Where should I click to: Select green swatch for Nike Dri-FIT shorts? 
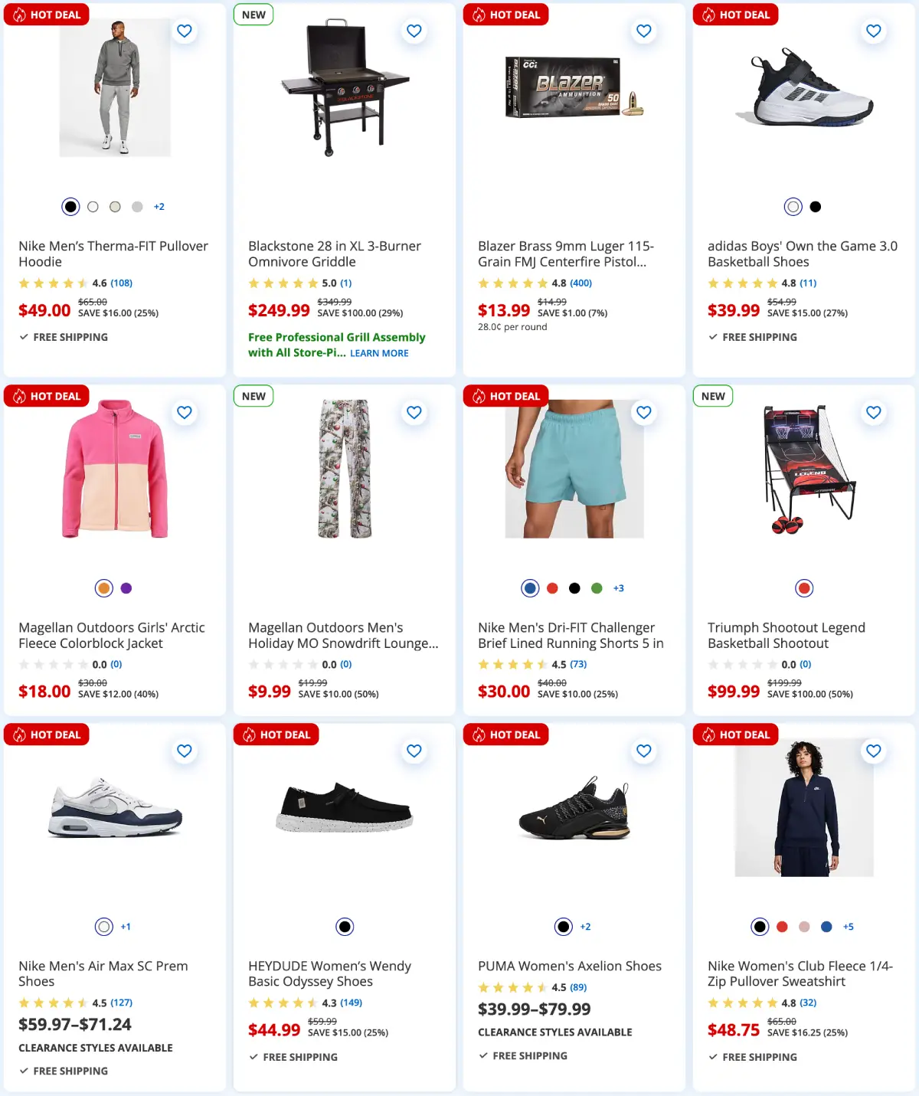click(x=597, y=588)
